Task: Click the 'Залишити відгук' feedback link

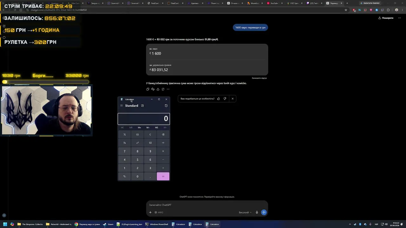Action: tap(259, 78)
